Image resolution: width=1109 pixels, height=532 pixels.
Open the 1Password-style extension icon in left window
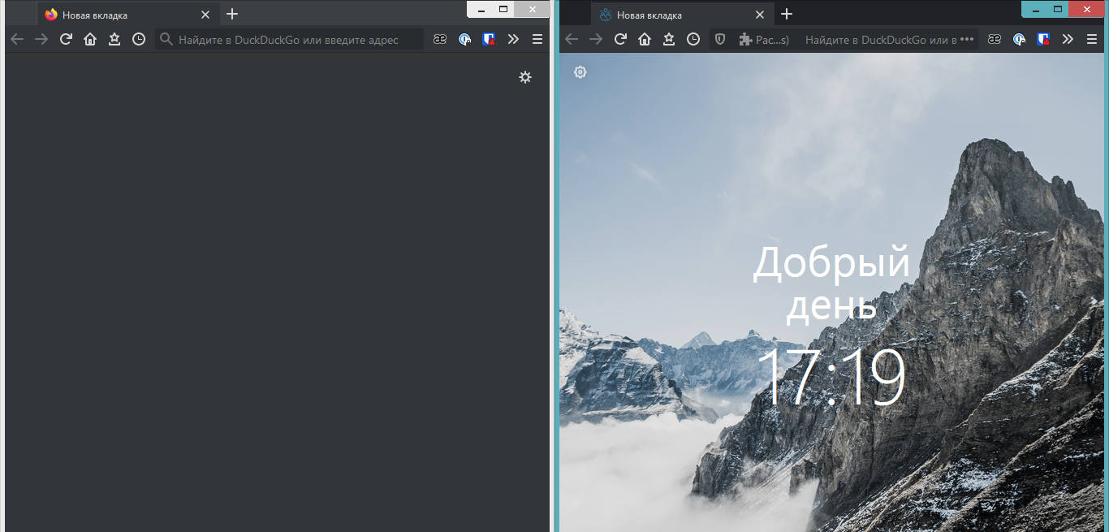pos(464,39)
